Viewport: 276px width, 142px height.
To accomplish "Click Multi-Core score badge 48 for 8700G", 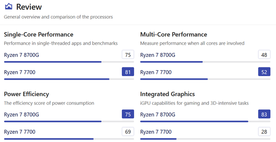I will click(x=264, y=55).
